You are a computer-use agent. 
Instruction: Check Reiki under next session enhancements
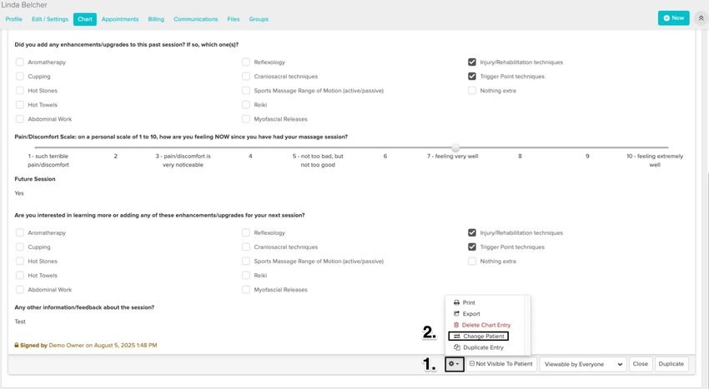246,276
